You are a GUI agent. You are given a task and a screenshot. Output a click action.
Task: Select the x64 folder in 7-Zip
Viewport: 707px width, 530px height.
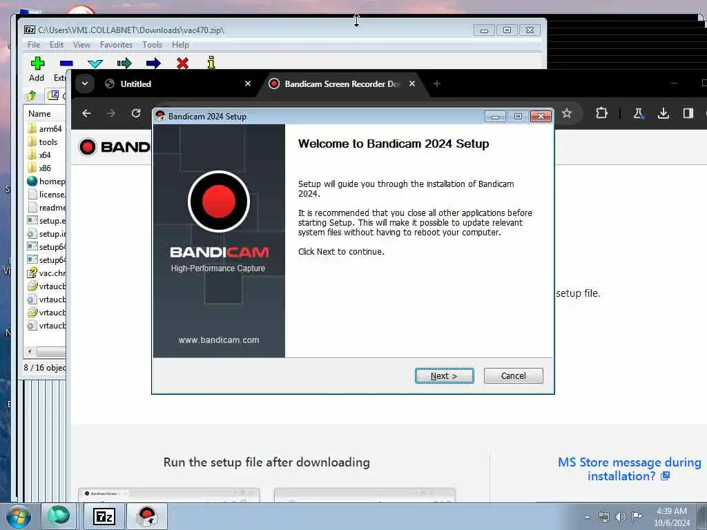(x=39, y=155)
